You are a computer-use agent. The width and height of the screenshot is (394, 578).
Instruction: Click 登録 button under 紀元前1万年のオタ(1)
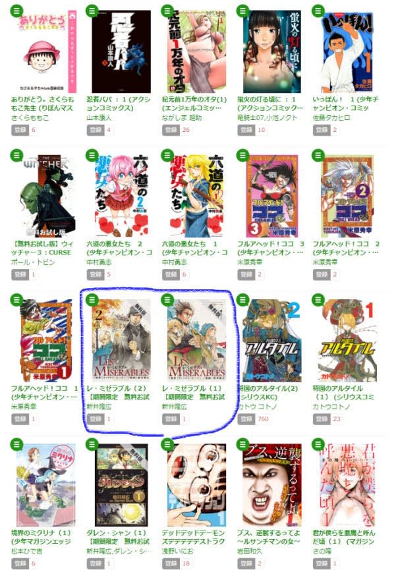click(x=171, y=130)
